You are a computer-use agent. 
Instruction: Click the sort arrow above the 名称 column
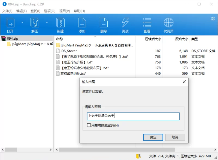pyautogui.click(x=95, y=37)
